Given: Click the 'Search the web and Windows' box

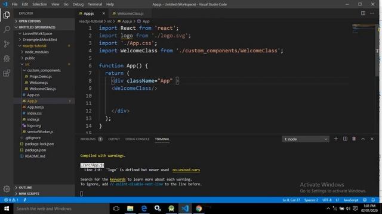Looking at the screenshot, I should point(61,209).
